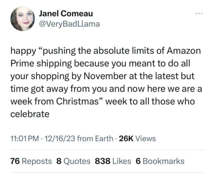Screen dimensions: 214x174
Task: Click Janel Comeau's profile avatar
Action: (22, 18)
